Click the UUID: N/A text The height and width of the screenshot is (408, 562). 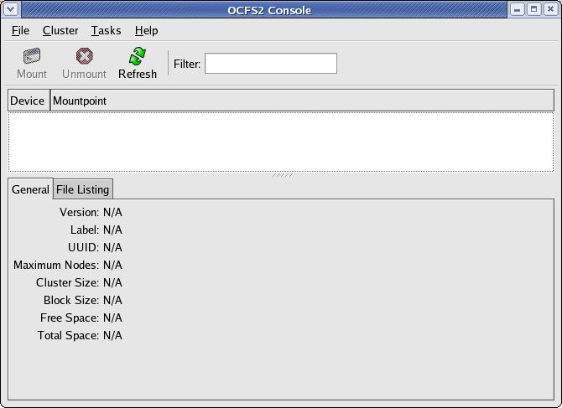[x=95, y=247]
